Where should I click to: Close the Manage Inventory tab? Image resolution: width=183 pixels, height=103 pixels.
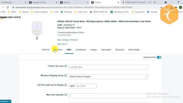point(57,2)
